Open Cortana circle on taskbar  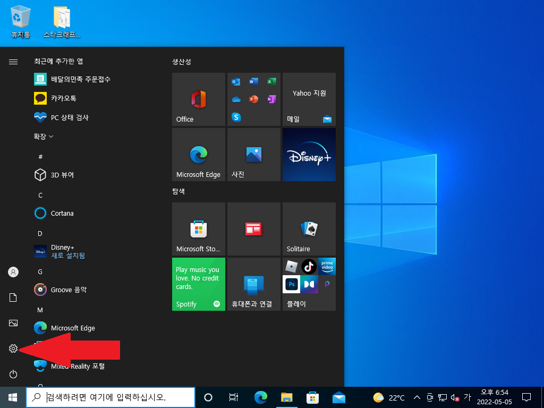208,397
